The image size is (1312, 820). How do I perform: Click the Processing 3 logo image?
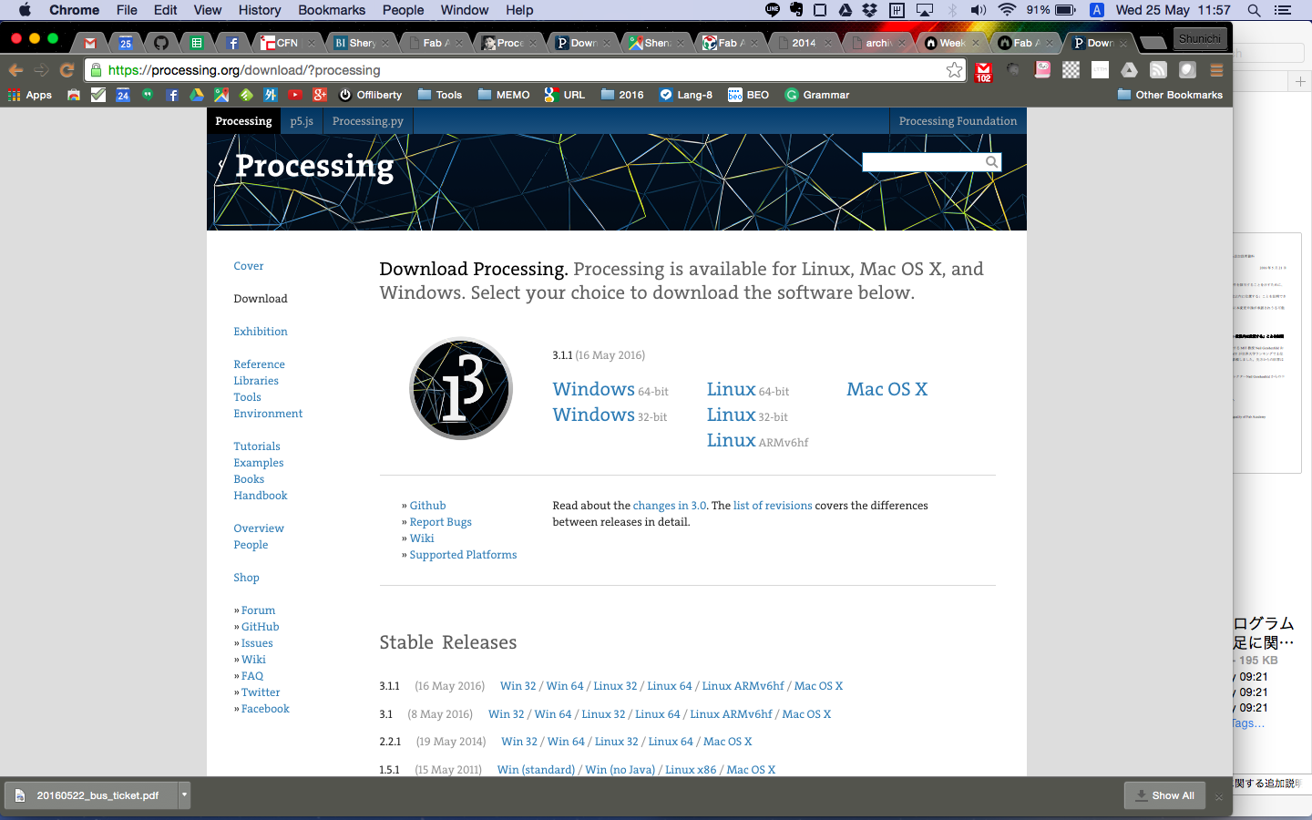[461, 389]
